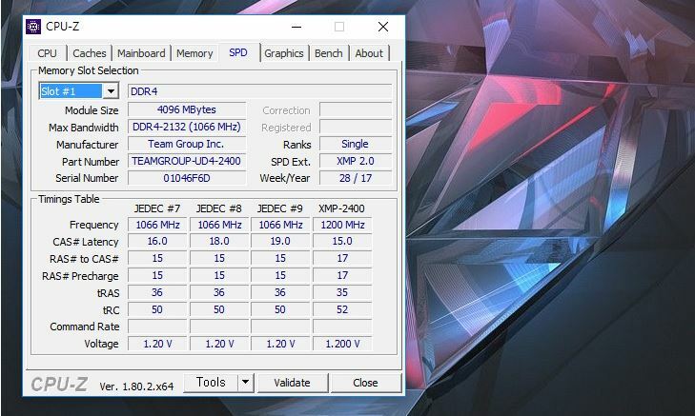Screen dimensions: 695x416
Task: Click the Week/Year value 28 / 17
Action: [x=355, y=178]
